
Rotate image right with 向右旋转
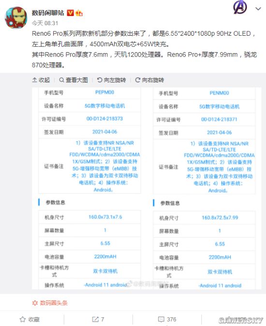(x=149, y=80)
